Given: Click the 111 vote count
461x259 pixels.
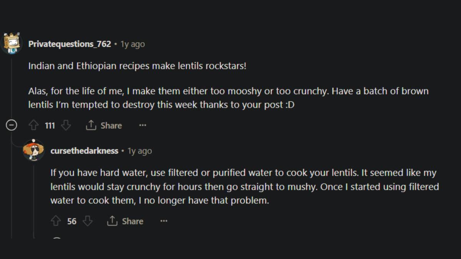Looking at the screenshot, I should 50,125.
